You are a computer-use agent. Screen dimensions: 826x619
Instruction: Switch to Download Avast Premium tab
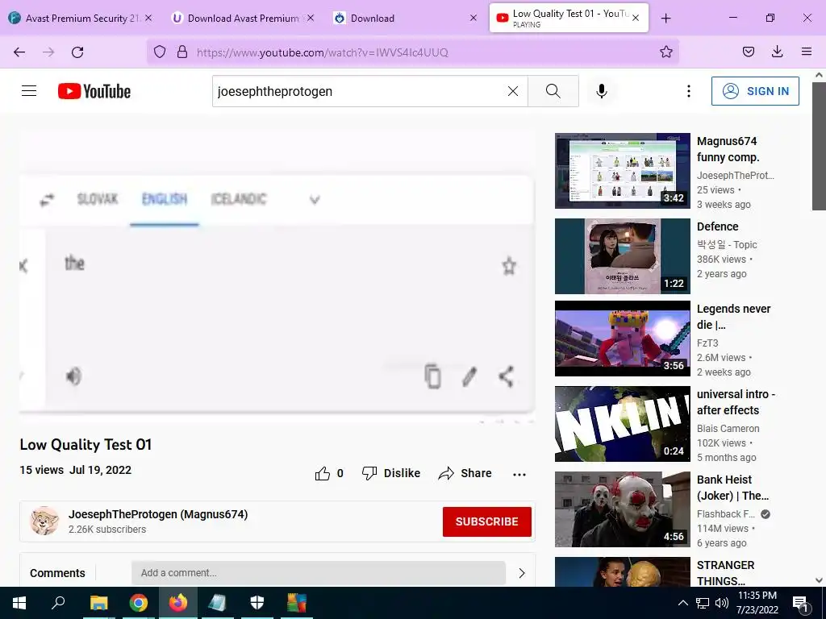[242, 18]
